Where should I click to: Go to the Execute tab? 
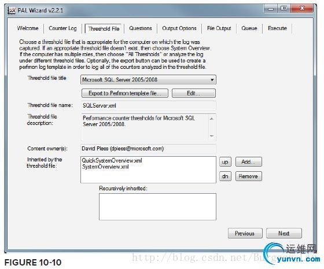tap(277, 28)
